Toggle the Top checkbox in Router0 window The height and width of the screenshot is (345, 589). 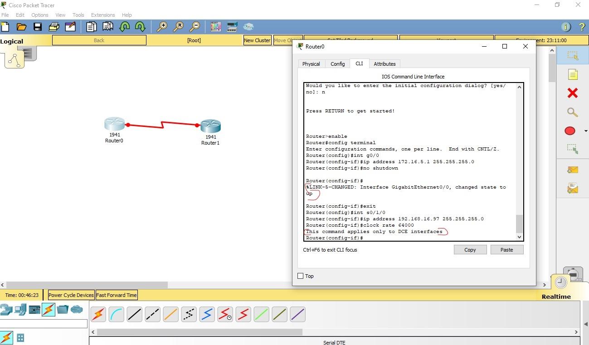[300, 276]
